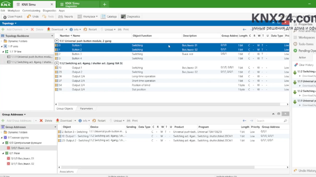
Task: Open the Diagnostics toolbar button
Action: click(x=130, y=17)
